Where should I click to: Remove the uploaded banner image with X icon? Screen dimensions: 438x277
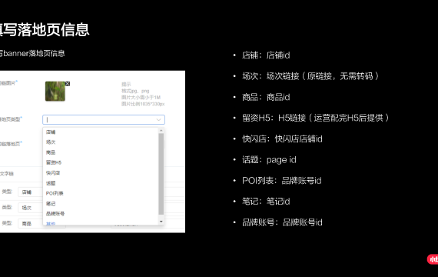click(68, 84)
